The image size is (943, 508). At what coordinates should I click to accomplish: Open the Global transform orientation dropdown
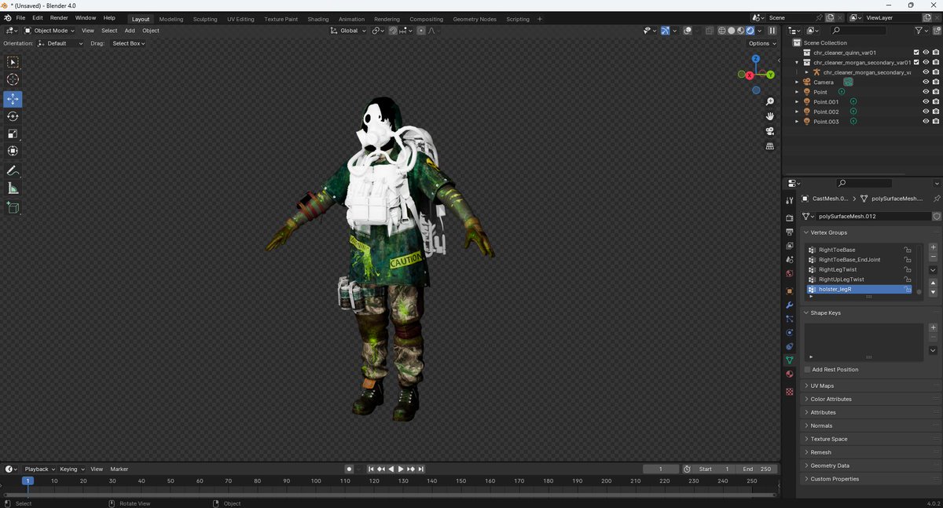(x=349, y=31)
